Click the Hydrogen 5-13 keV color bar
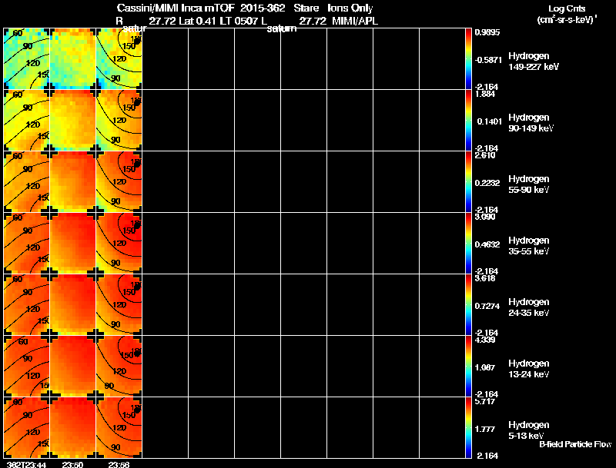The height and width of the screenshot is (468, 616). pos(468,427)
